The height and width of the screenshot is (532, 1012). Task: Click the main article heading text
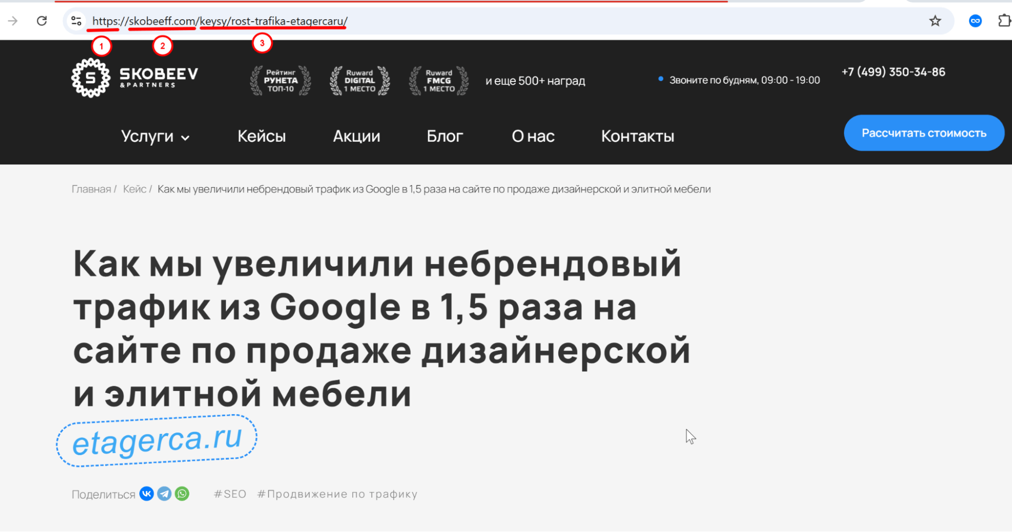click(x=382, y=328)
